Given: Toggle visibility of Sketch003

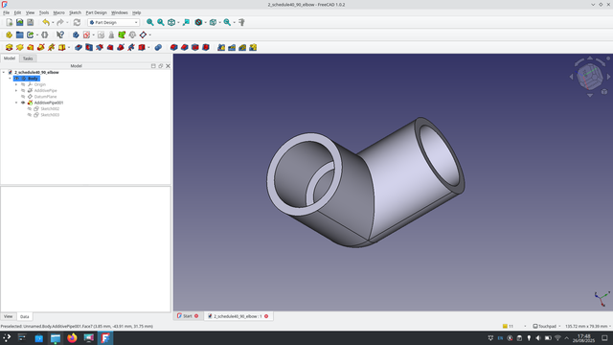Looking at the screenshot, I should pos(30,115).
